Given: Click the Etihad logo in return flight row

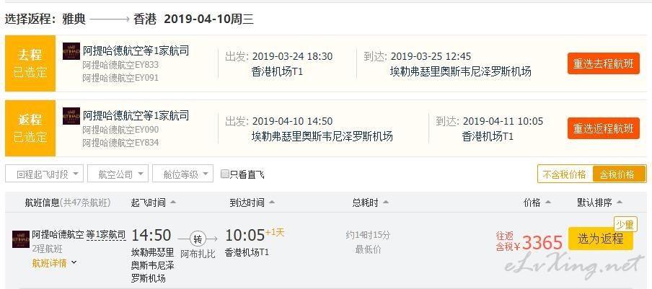Looking at the screenshot, I should [x=71, y=116].
